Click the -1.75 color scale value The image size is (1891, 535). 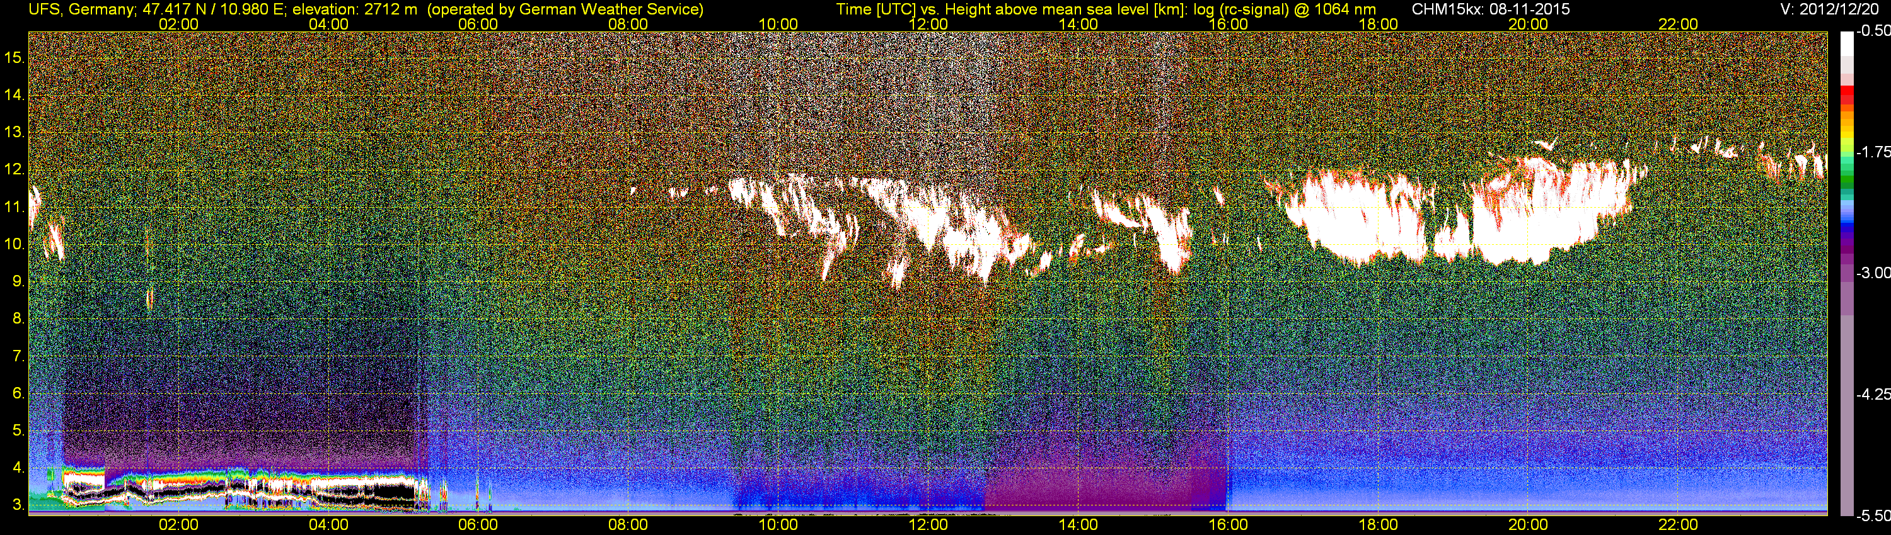pyautogui.click(x=1873, y=152)
